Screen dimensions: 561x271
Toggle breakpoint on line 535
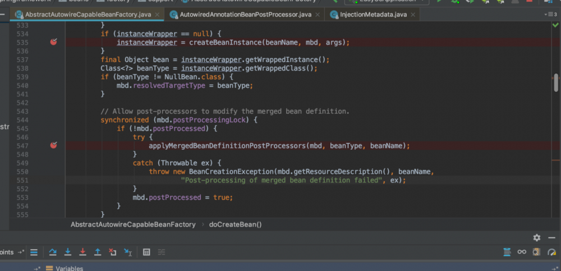pyautogui.click(x=54, y=42)
